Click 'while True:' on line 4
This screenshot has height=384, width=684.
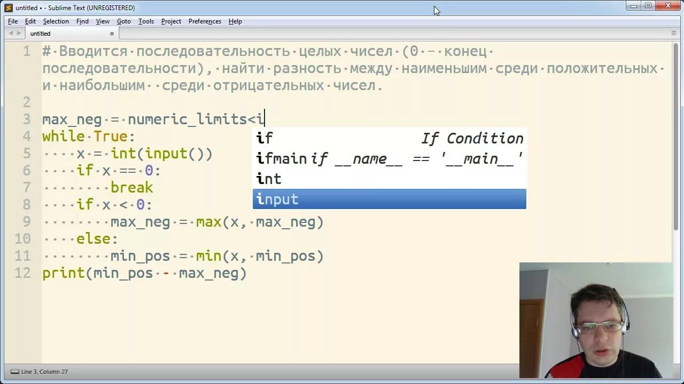[89, 137]
